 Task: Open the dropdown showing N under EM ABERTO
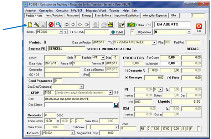[x=189, y=32]
